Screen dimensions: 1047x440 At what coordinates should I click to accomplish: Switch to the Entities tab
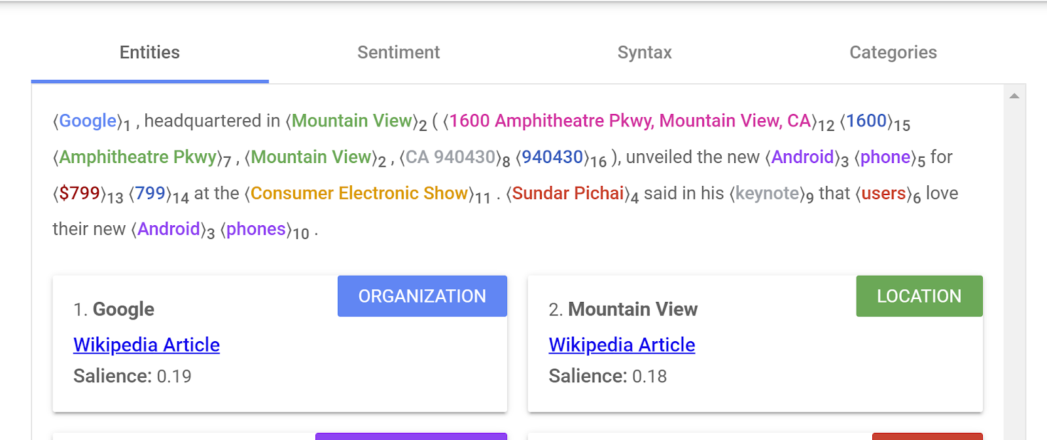tap(149, 52)
